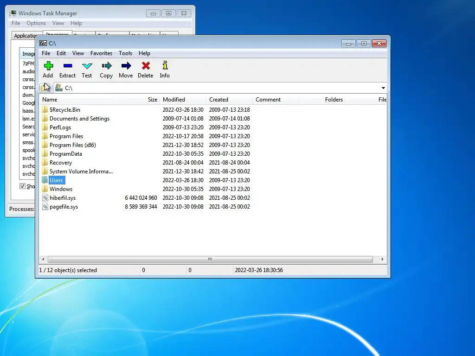Click the Move toolbar icon
This screenshot has width=475, height=356.
126,66
